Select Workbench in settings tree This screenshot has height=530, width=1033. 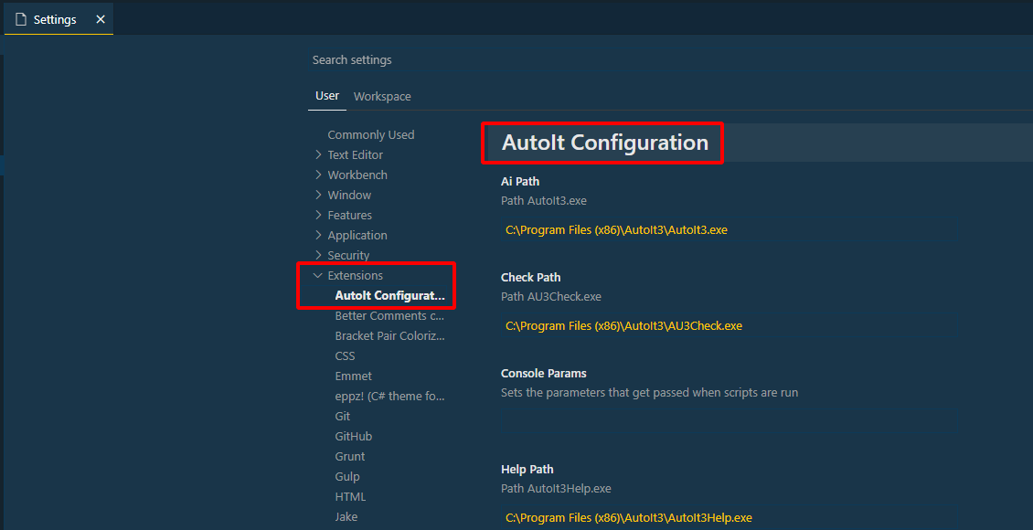click(357, 175)
